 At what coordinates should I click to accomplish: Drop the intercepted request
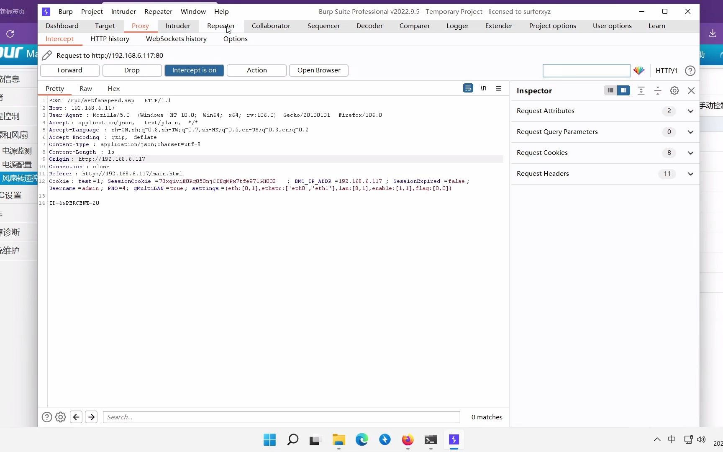[x=132, y=70]
